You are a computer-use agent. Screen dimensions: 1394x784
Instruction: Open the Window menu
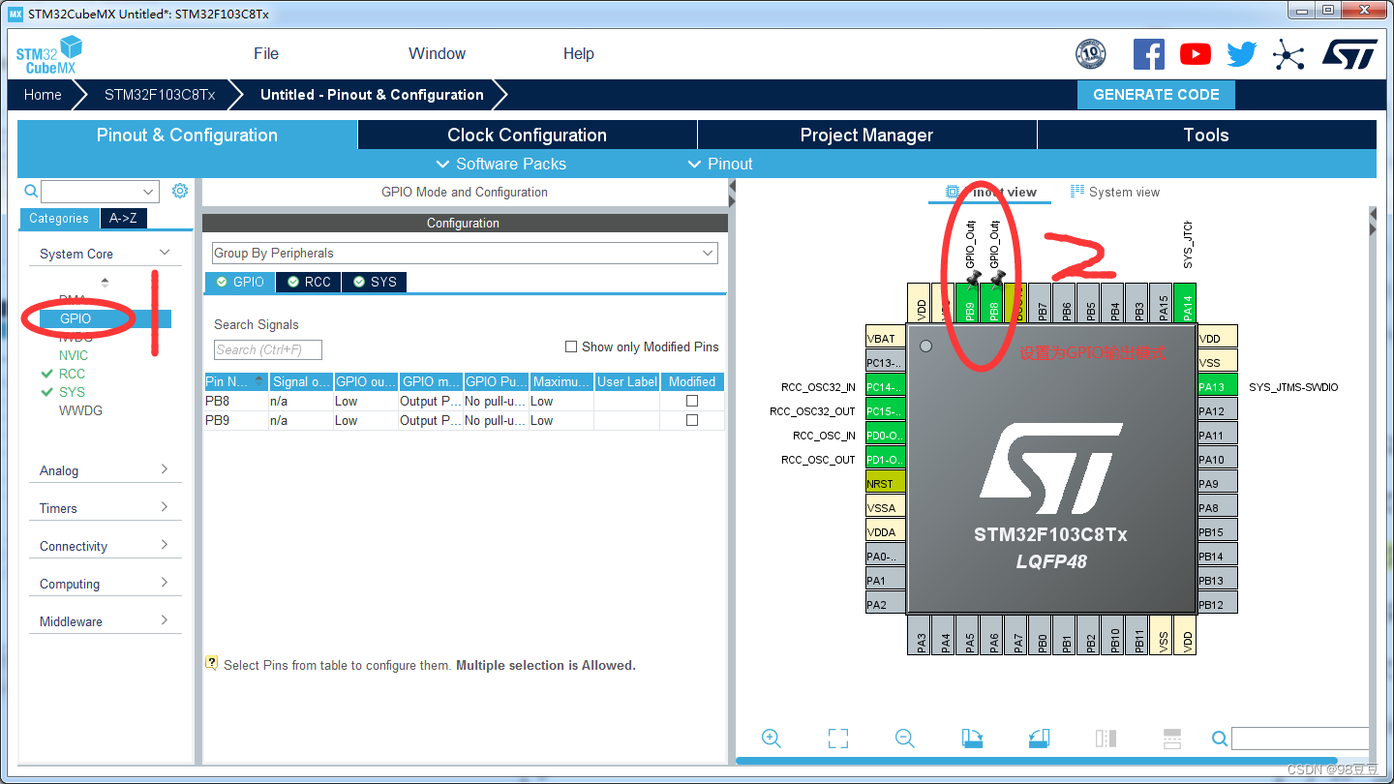436,53
